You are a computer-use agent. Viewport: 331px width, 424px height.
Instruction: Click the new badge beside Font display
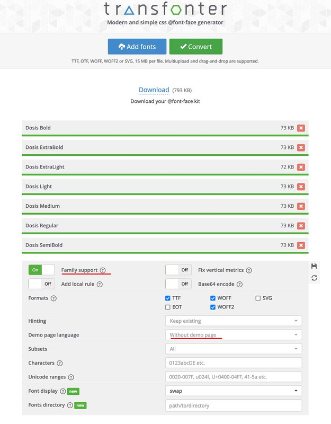(x=73, y=391)
